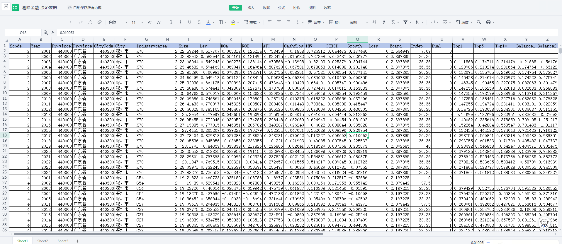Open the 公式 tab
Screen dimensions: 562x244
[281, 8]
